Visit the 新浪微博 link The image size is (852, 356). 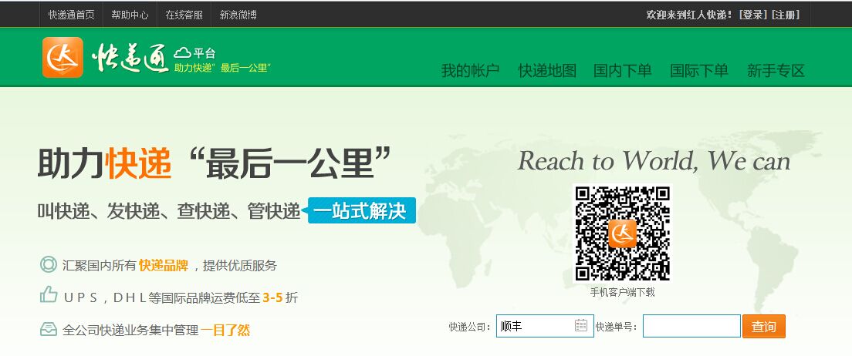(x=238, y=15)
